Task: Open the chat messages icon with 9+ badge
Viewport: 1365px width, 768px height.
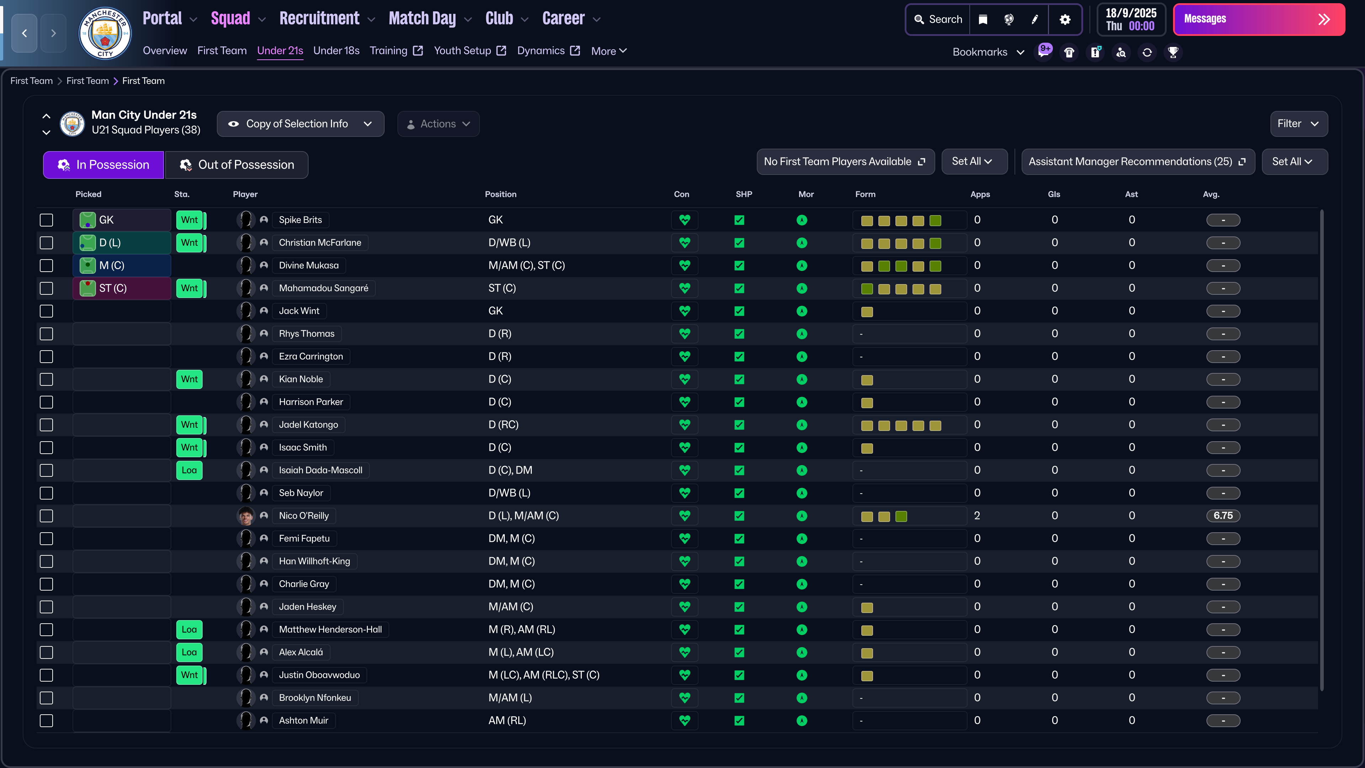Action: (x=1043, y=52)
